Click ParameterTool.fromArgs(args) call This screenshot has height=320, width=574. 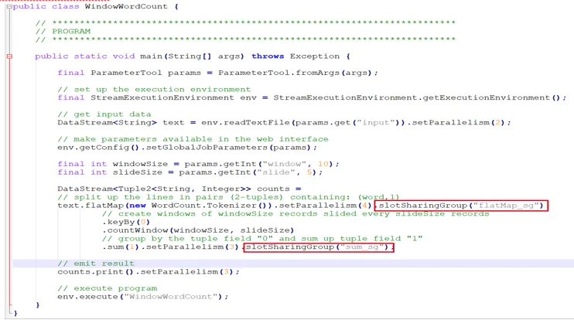pos(295,73)
